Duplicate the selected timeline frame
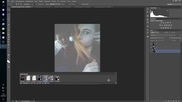 click(45, 83)
